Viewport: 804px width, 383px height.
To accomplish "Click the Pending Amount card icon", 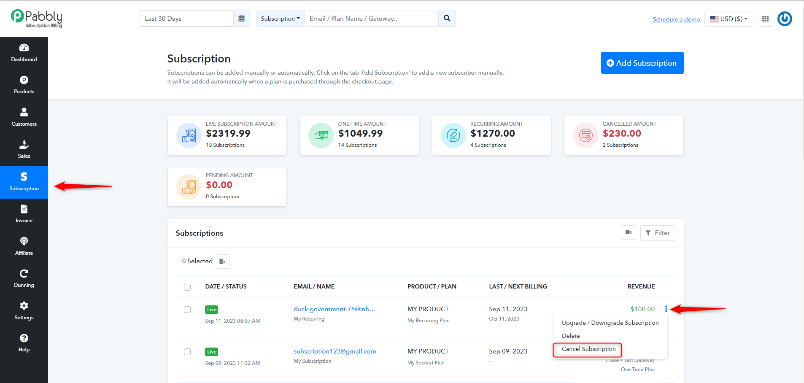I will (189, 187).
